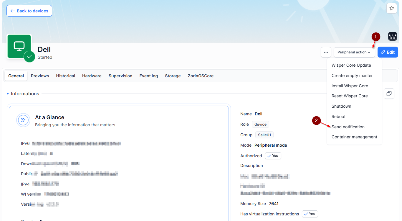Click the Authorized Yes badge
The width and height of the screenshot is (402, 221).
click(x=273, y=156)
